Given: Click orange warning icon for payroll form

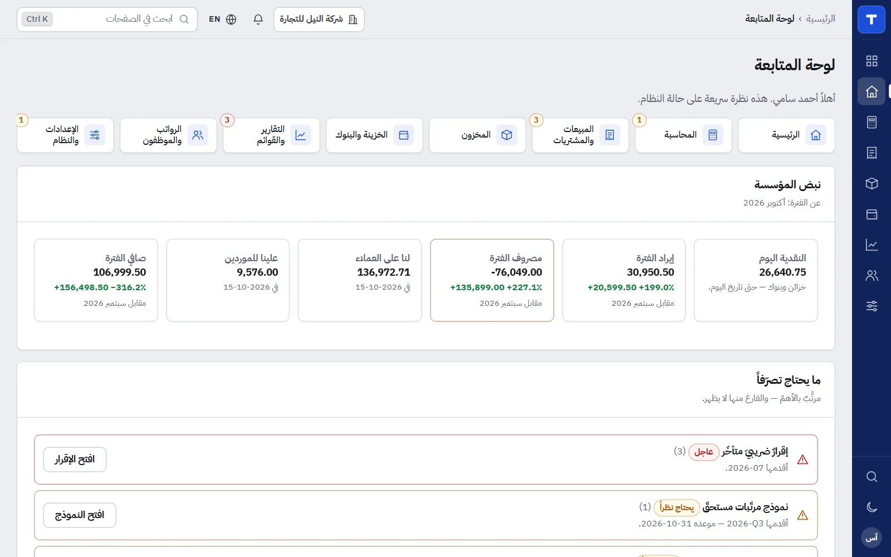Looking at the screenshot, I should pyautogui.click(x=802, y=515).
